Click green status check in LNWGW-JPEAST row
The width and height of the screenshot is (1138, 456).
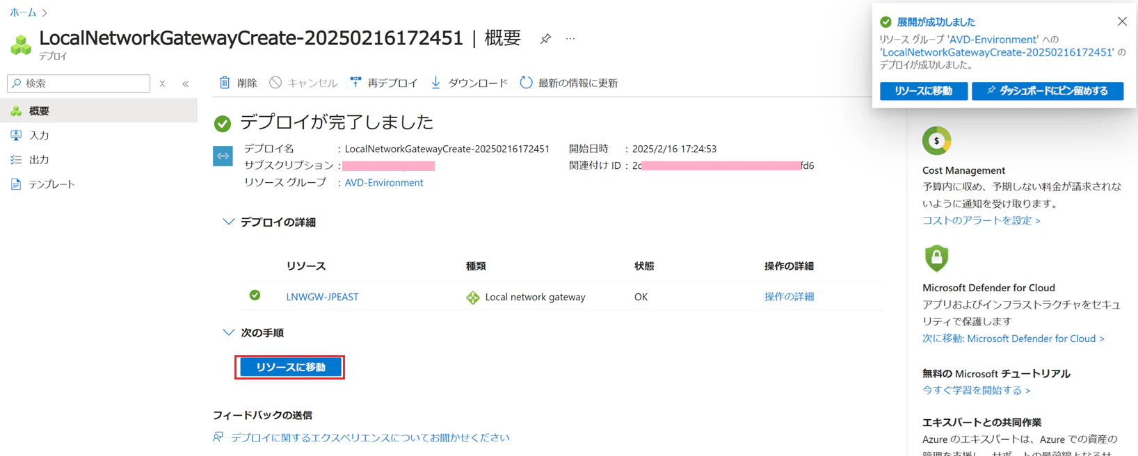coord(255,295)
